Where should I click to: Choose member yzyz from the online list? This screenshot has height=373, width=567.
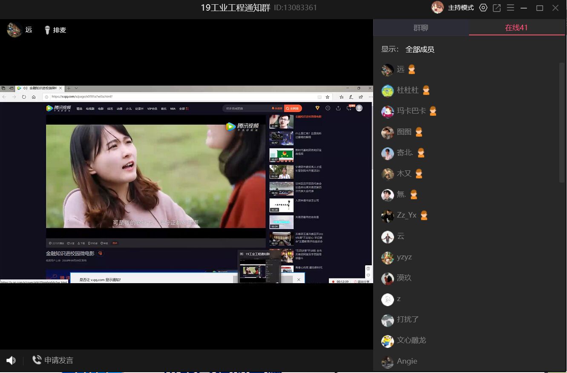[x=404, y=257]
